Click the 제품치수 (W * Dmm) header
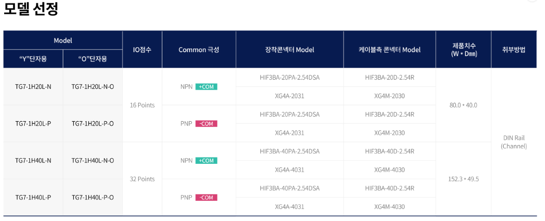The width and height of the screenshot is (545, 221). pyautogui.click(x=463, y=49)
